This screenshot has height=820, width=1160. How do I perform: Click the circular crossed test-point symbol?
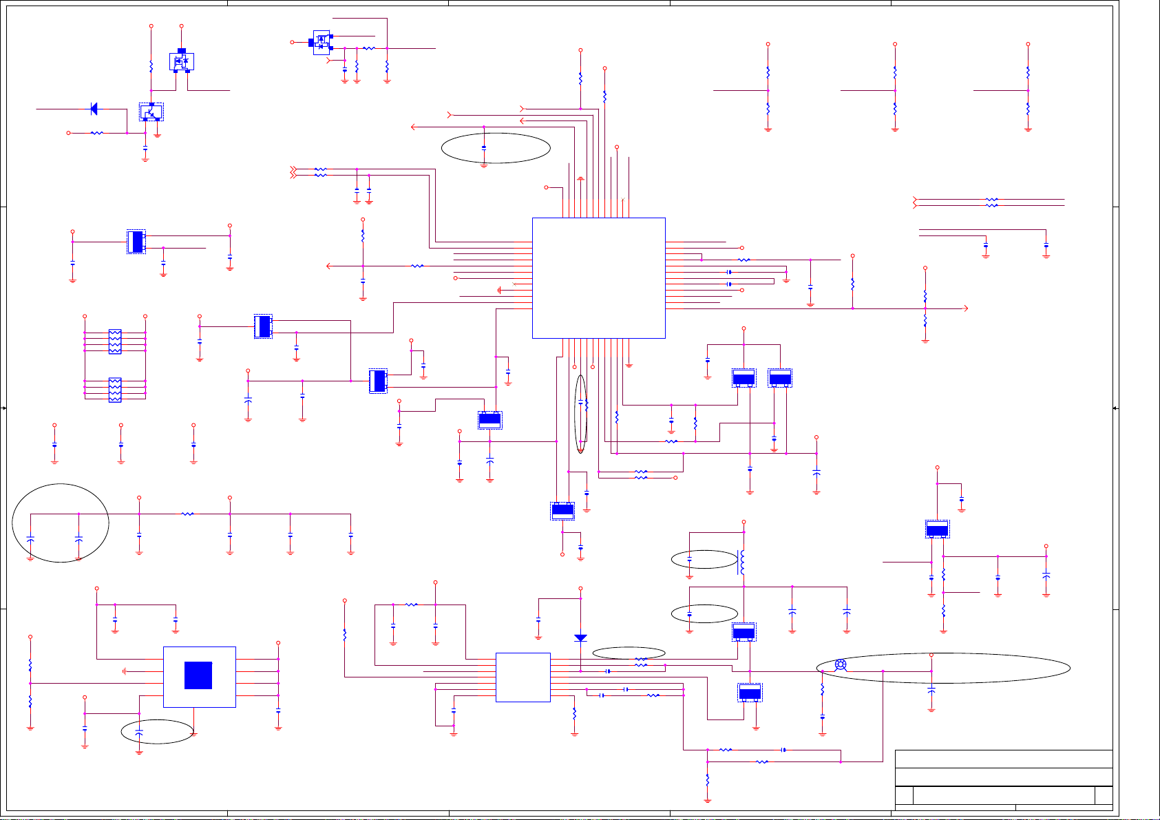pyautogui.click(x=840, y=665)
